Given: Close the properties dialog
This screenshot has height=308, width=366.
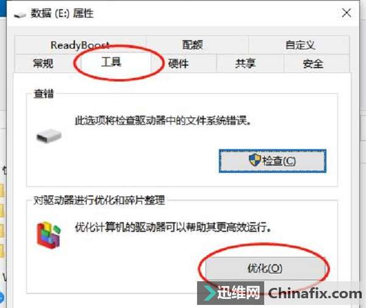Looking at the screenshot, I should pyautogui.click(x=346, y=13).
